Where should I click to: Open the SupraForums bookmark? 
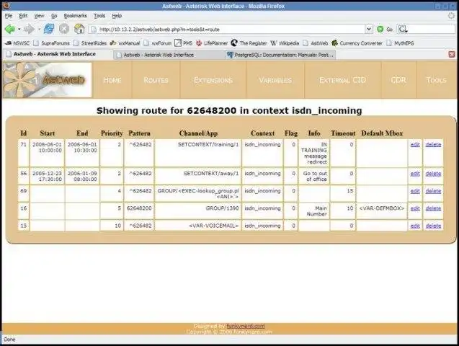click(x=52, y=43)
